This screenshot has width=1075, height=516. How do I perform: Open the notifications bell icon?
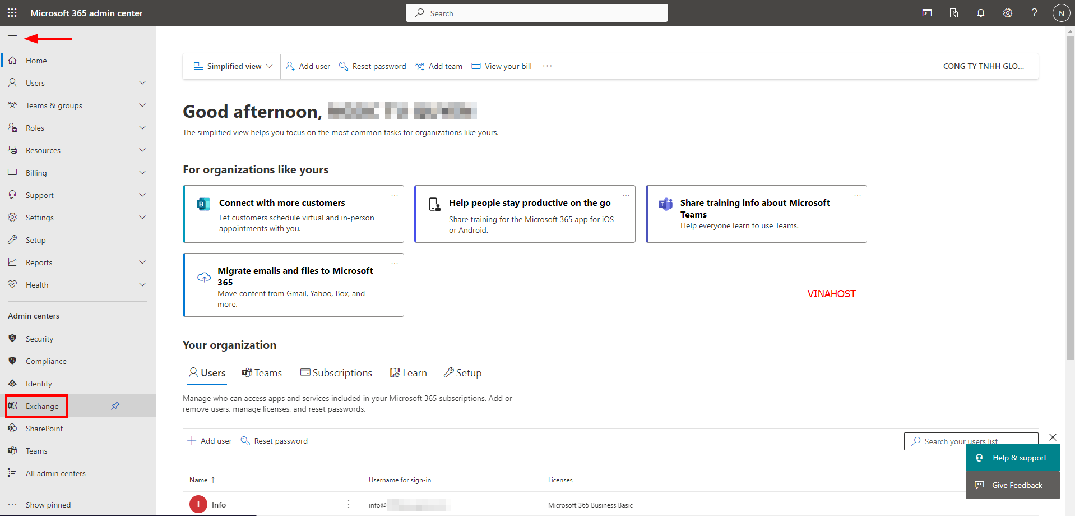980,13
